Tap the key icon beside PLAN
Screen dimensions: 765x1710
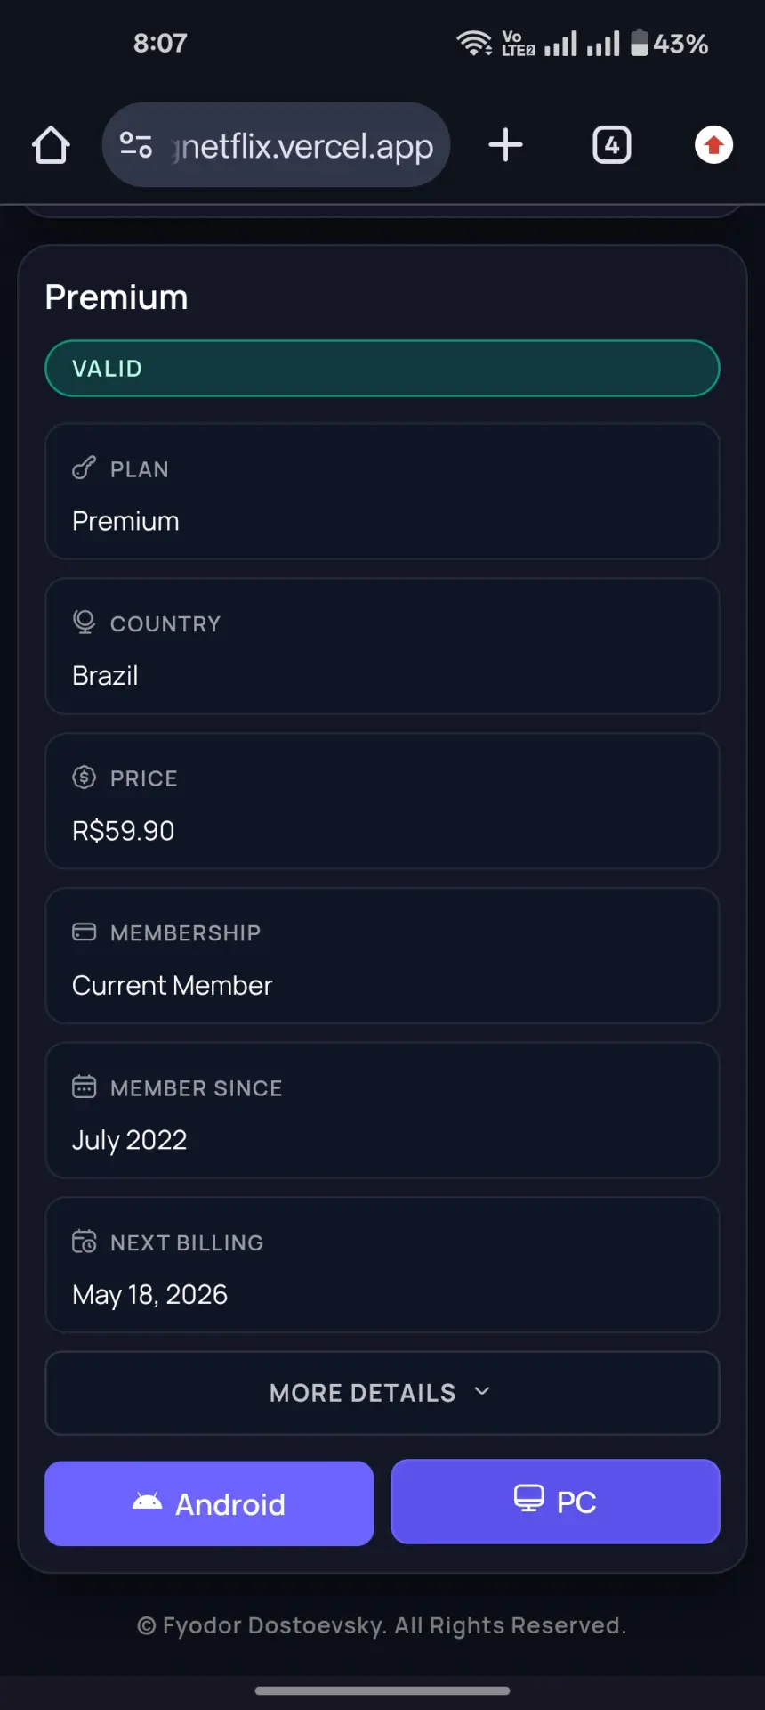tap(84, 468)
